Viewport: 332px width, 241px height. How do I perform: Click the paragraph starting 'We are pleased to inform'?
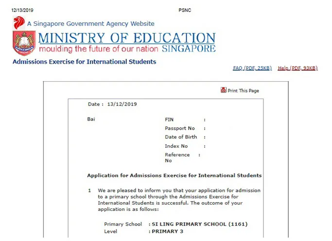click(x=179, y=200)
